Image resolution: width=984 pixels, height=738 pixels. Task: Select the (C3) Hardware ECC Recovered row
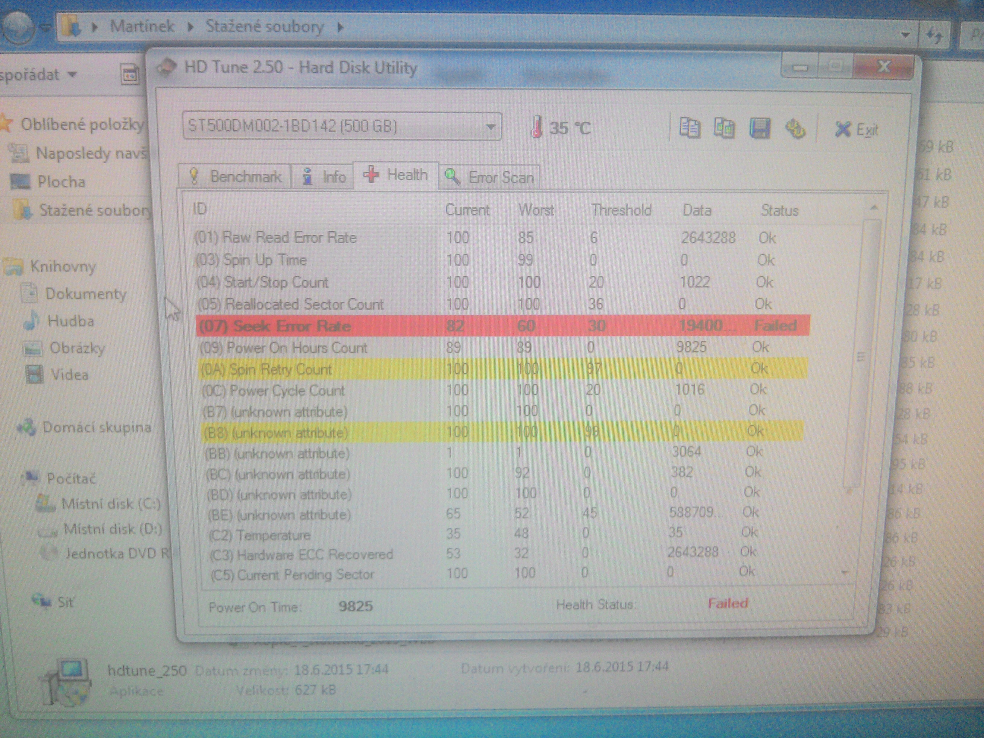coord(503,554)
